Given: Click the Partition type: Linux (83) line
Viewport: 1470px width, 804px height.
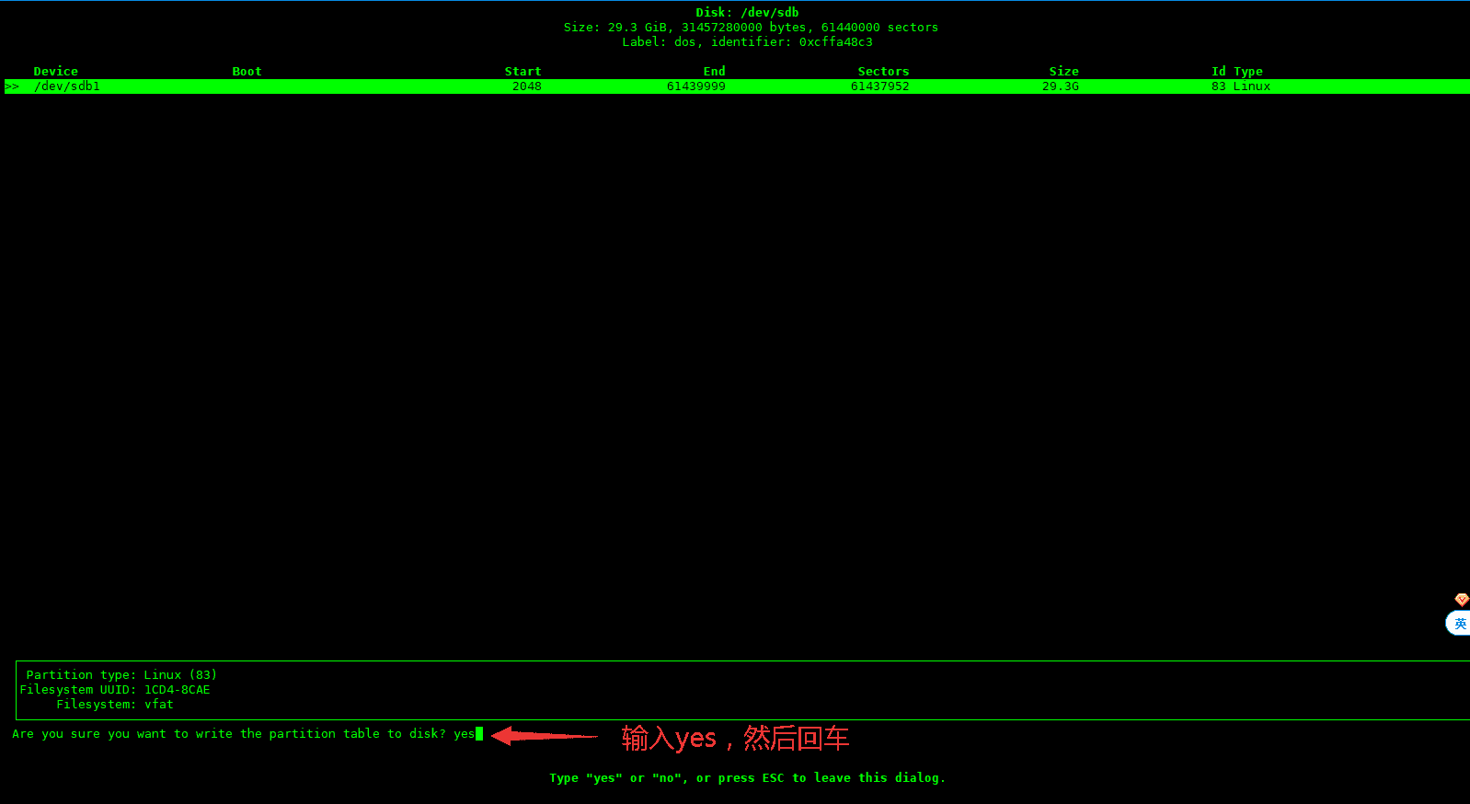Looking at the screenshot, I should (x=121, y=675).
